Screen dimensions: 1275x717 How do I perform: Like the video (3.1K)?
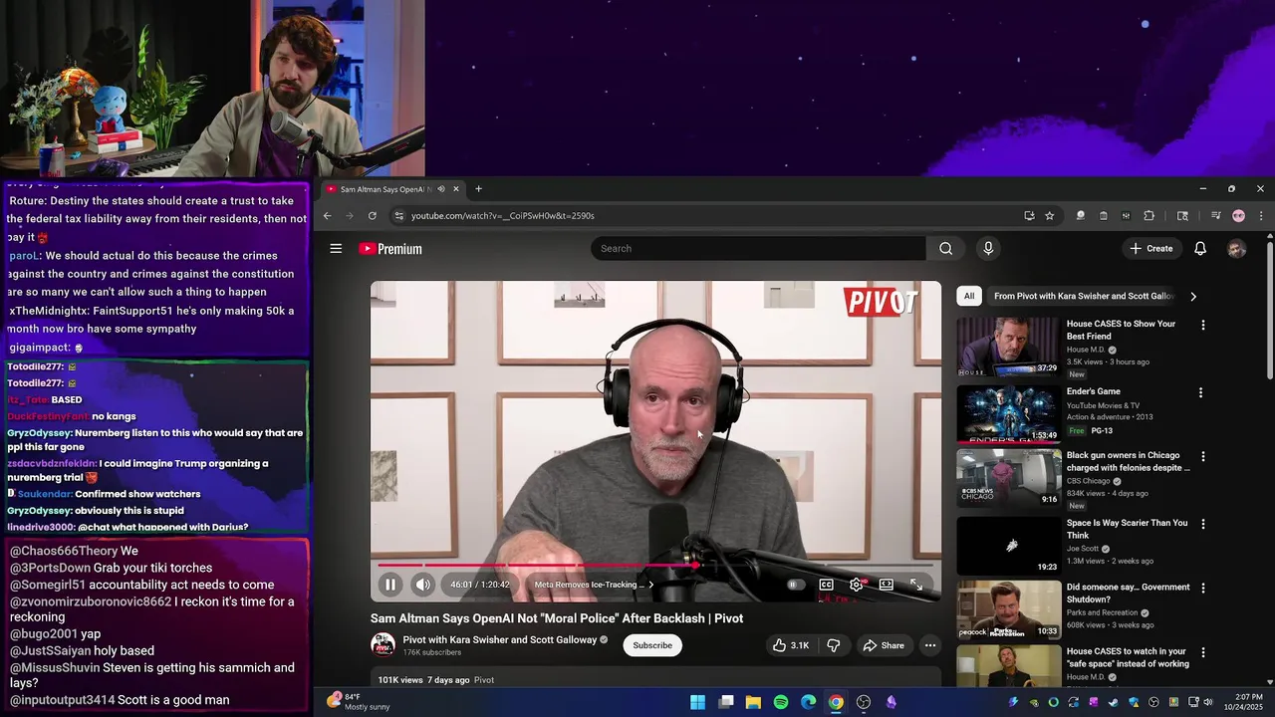(790, 645)
